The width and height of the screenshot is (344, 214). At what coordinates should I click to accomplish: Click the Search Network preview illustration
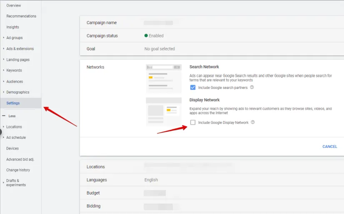point(164,79)
